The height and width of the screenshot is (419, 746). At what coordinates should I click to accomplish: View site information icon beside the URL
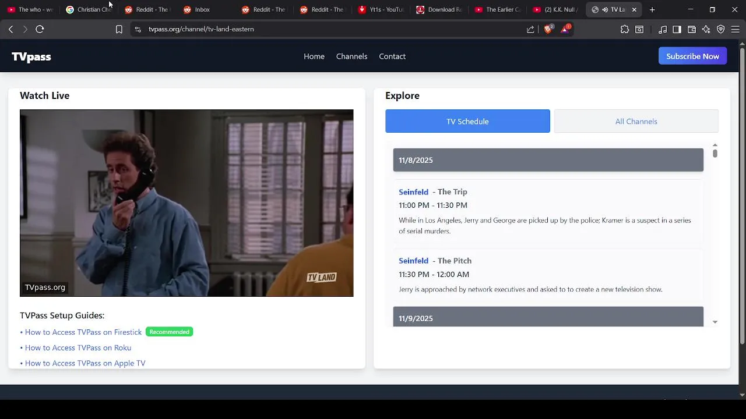click(138, 29)
